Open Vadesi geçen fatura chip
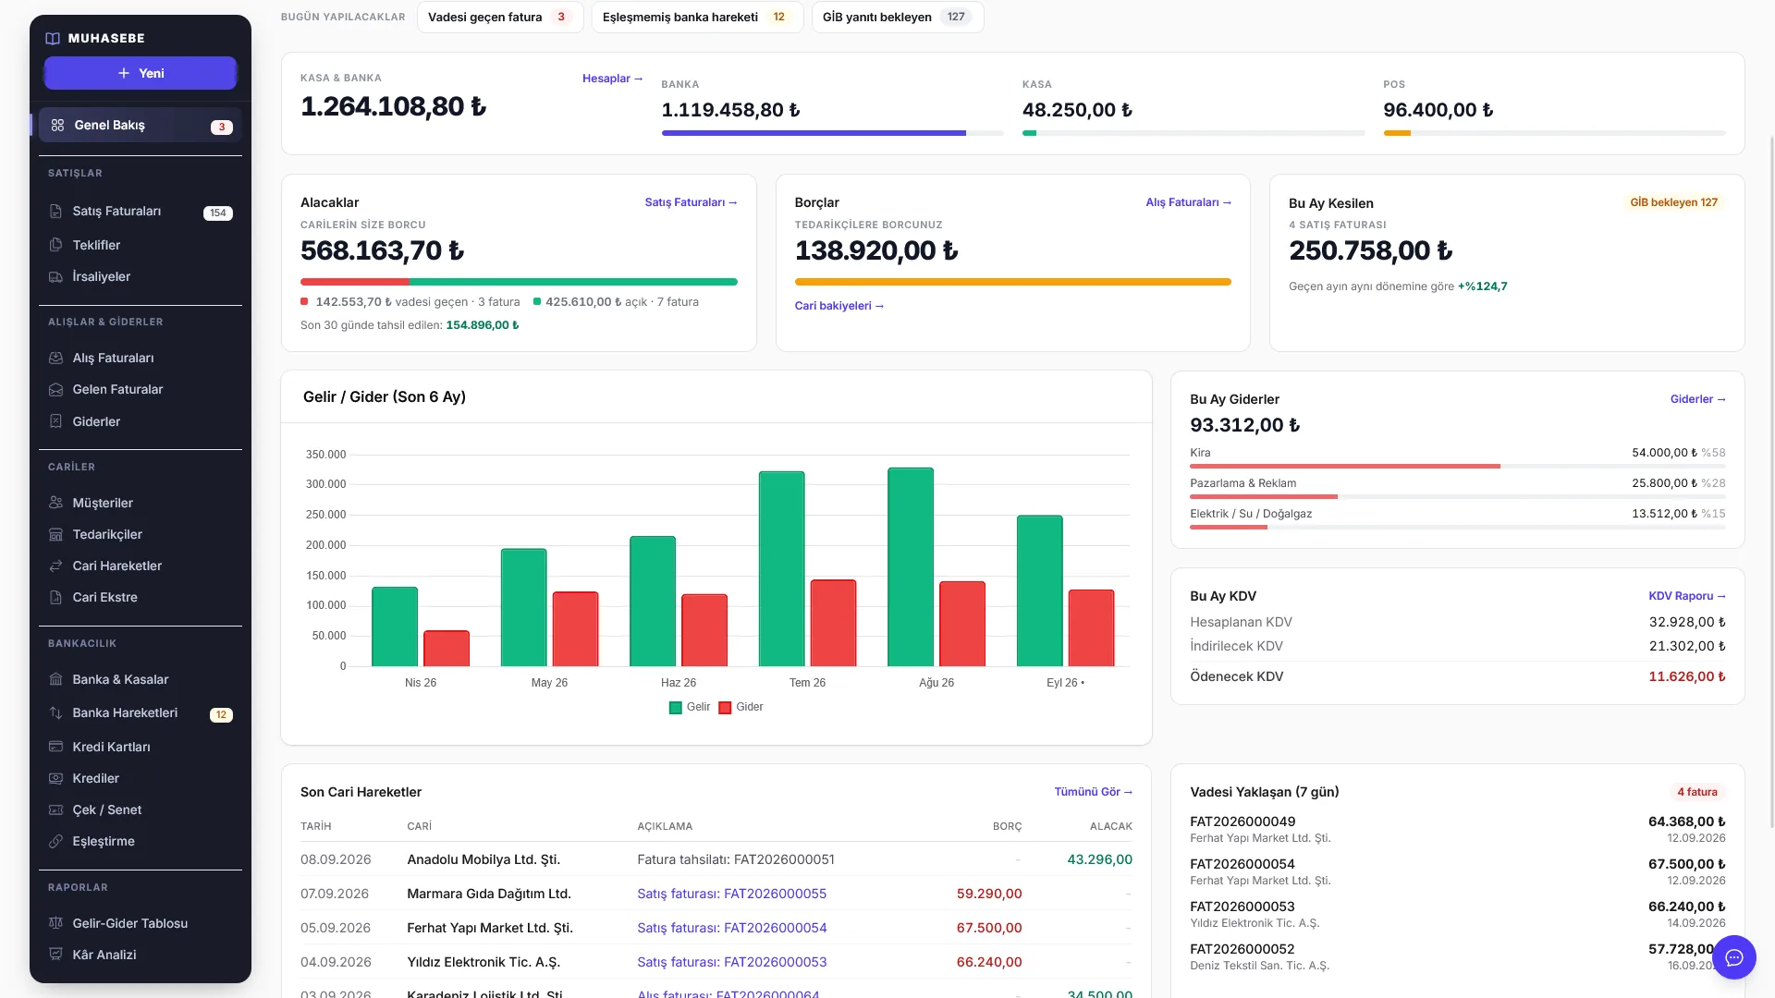1775x998 pixels. point(500,17)
